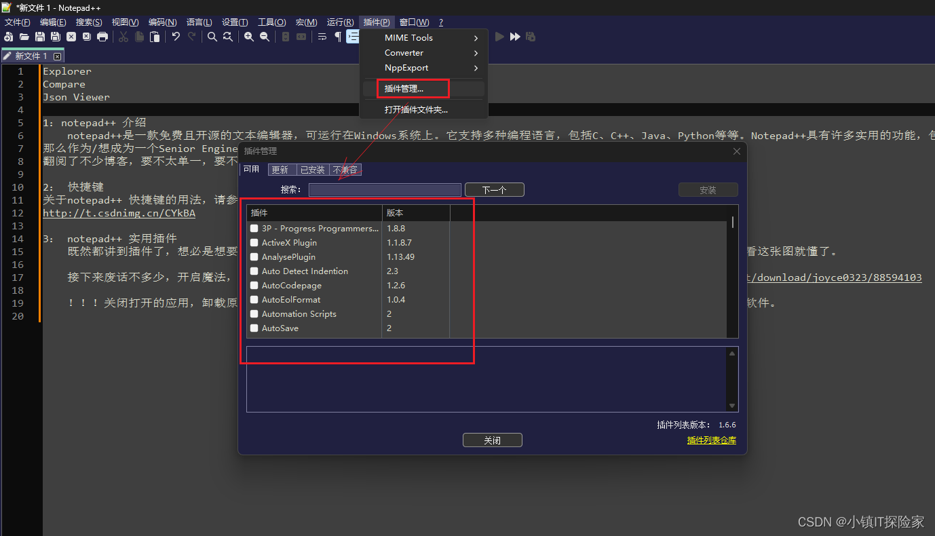Screen dimensions: 935x536
Task: Click the Print toolbar icon
Action: (x=102, y=37)
